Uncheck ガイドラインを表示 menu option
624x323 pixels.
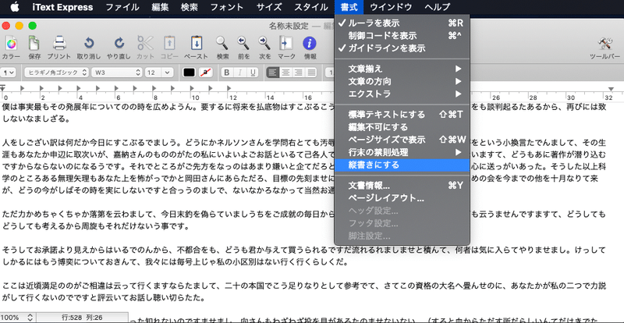[402, 48]
